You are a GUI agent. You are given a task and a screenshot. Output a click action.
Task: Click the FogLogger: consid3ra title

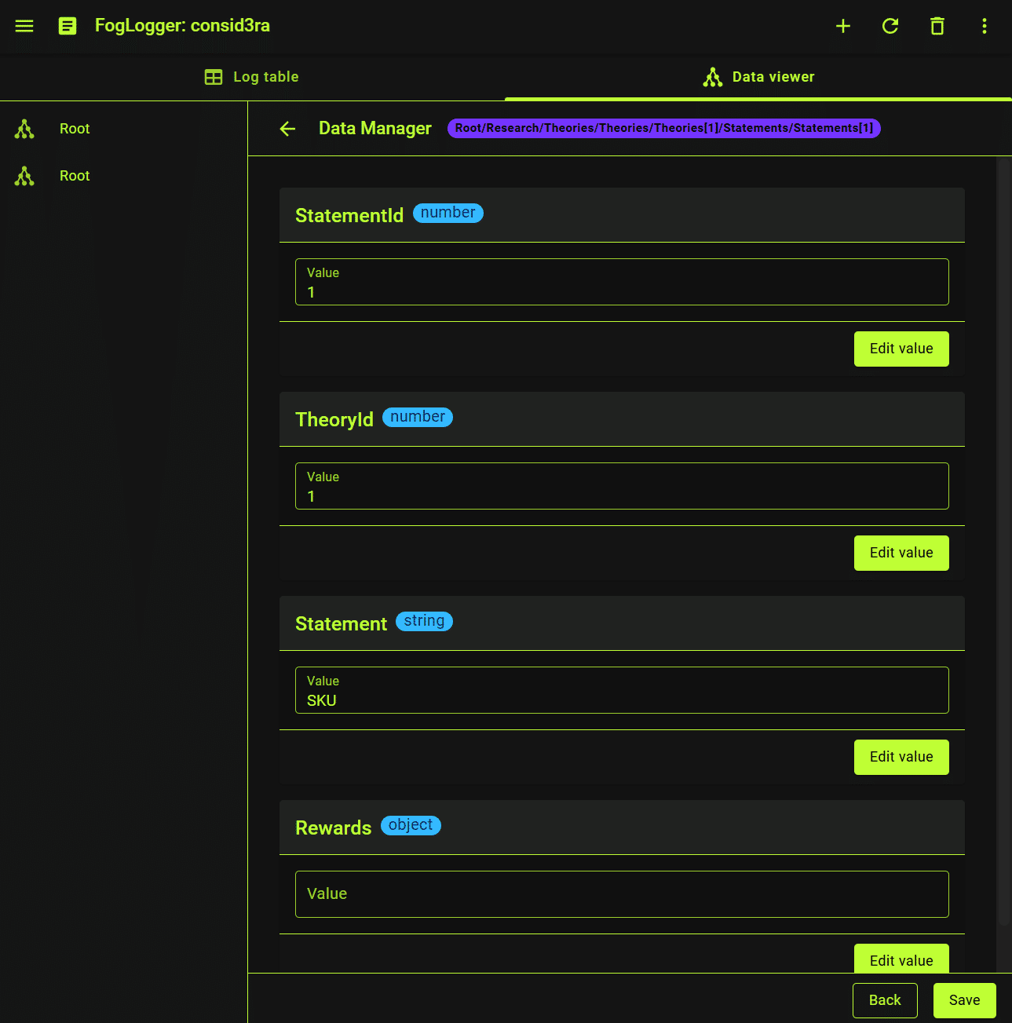182,26
